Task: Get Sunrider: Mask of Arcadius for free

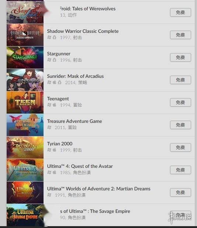Action: [x=180, y=80]
